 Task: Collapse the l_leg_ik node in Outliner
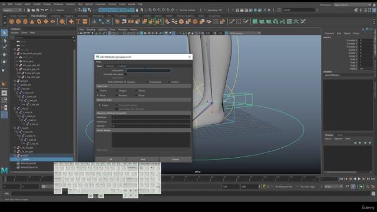[15, 108]
